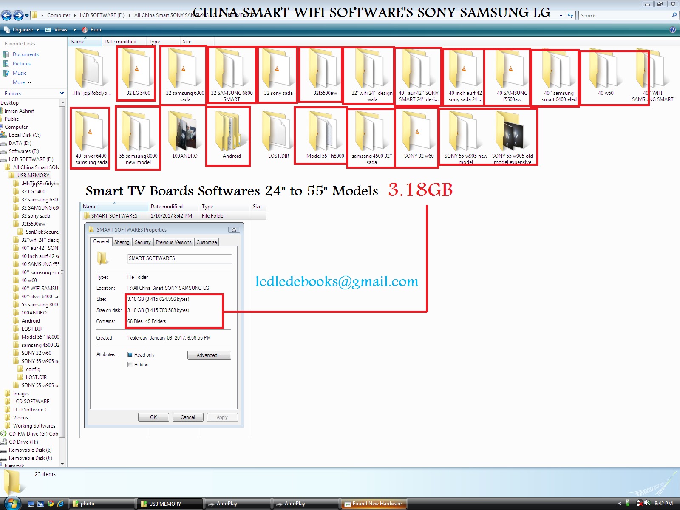Collapse the Folders pane chevron

coord(62,93)
